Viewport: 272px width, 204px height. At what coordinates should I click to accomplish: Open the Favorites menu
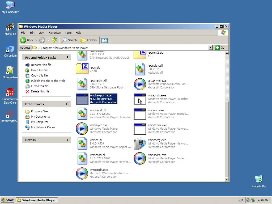pyautogui.click(x=55, y=33)
